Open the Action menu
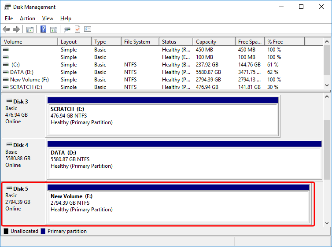 [x=27, y=18]
